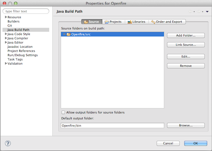Switch to the Source tab
212x151 pixels.
[x=92, y=22]
